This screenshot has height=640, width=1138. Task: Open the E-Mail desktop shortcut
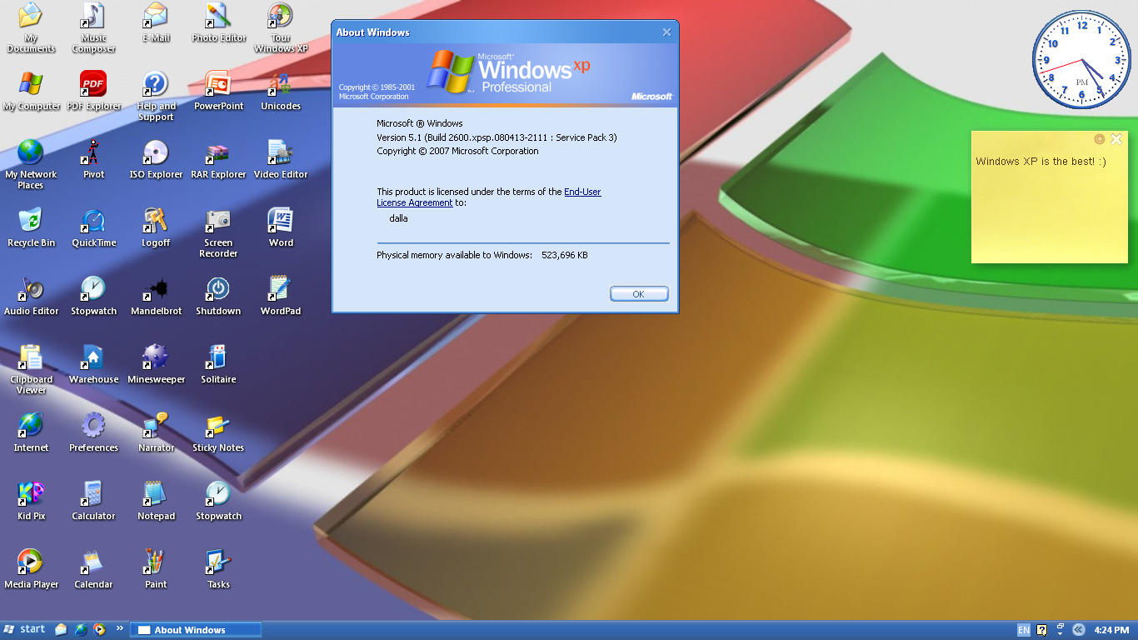[156, 22]
